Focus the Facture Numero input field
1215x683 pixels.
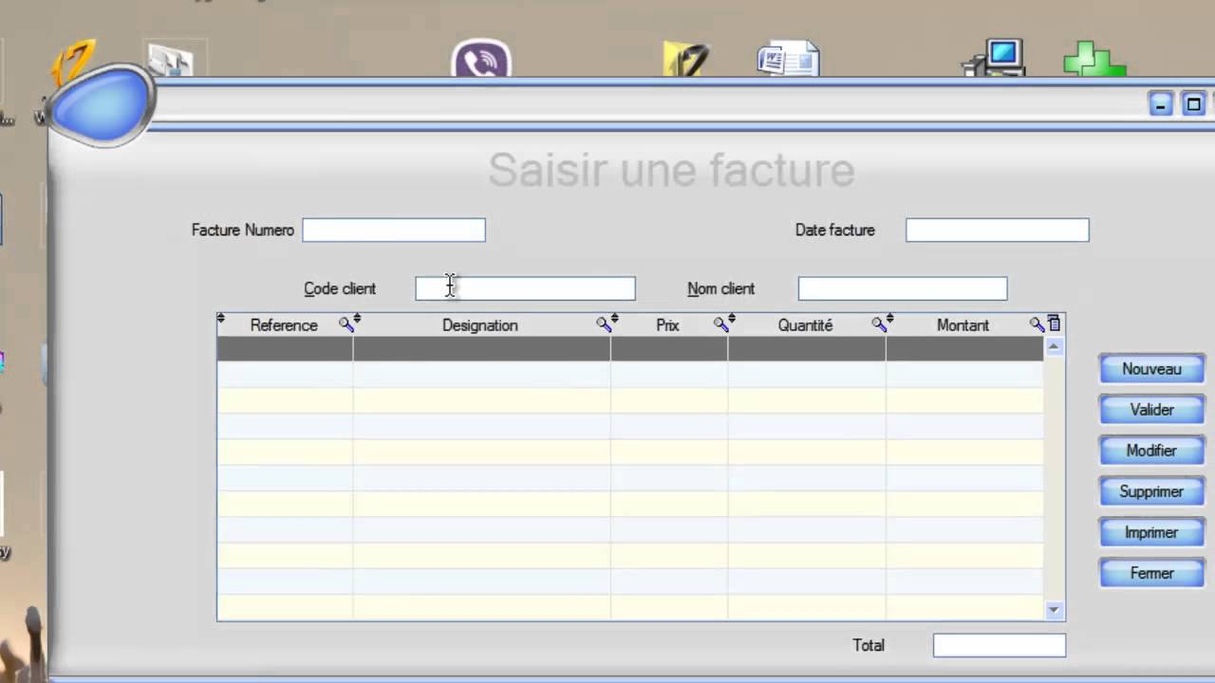[394, 230]
